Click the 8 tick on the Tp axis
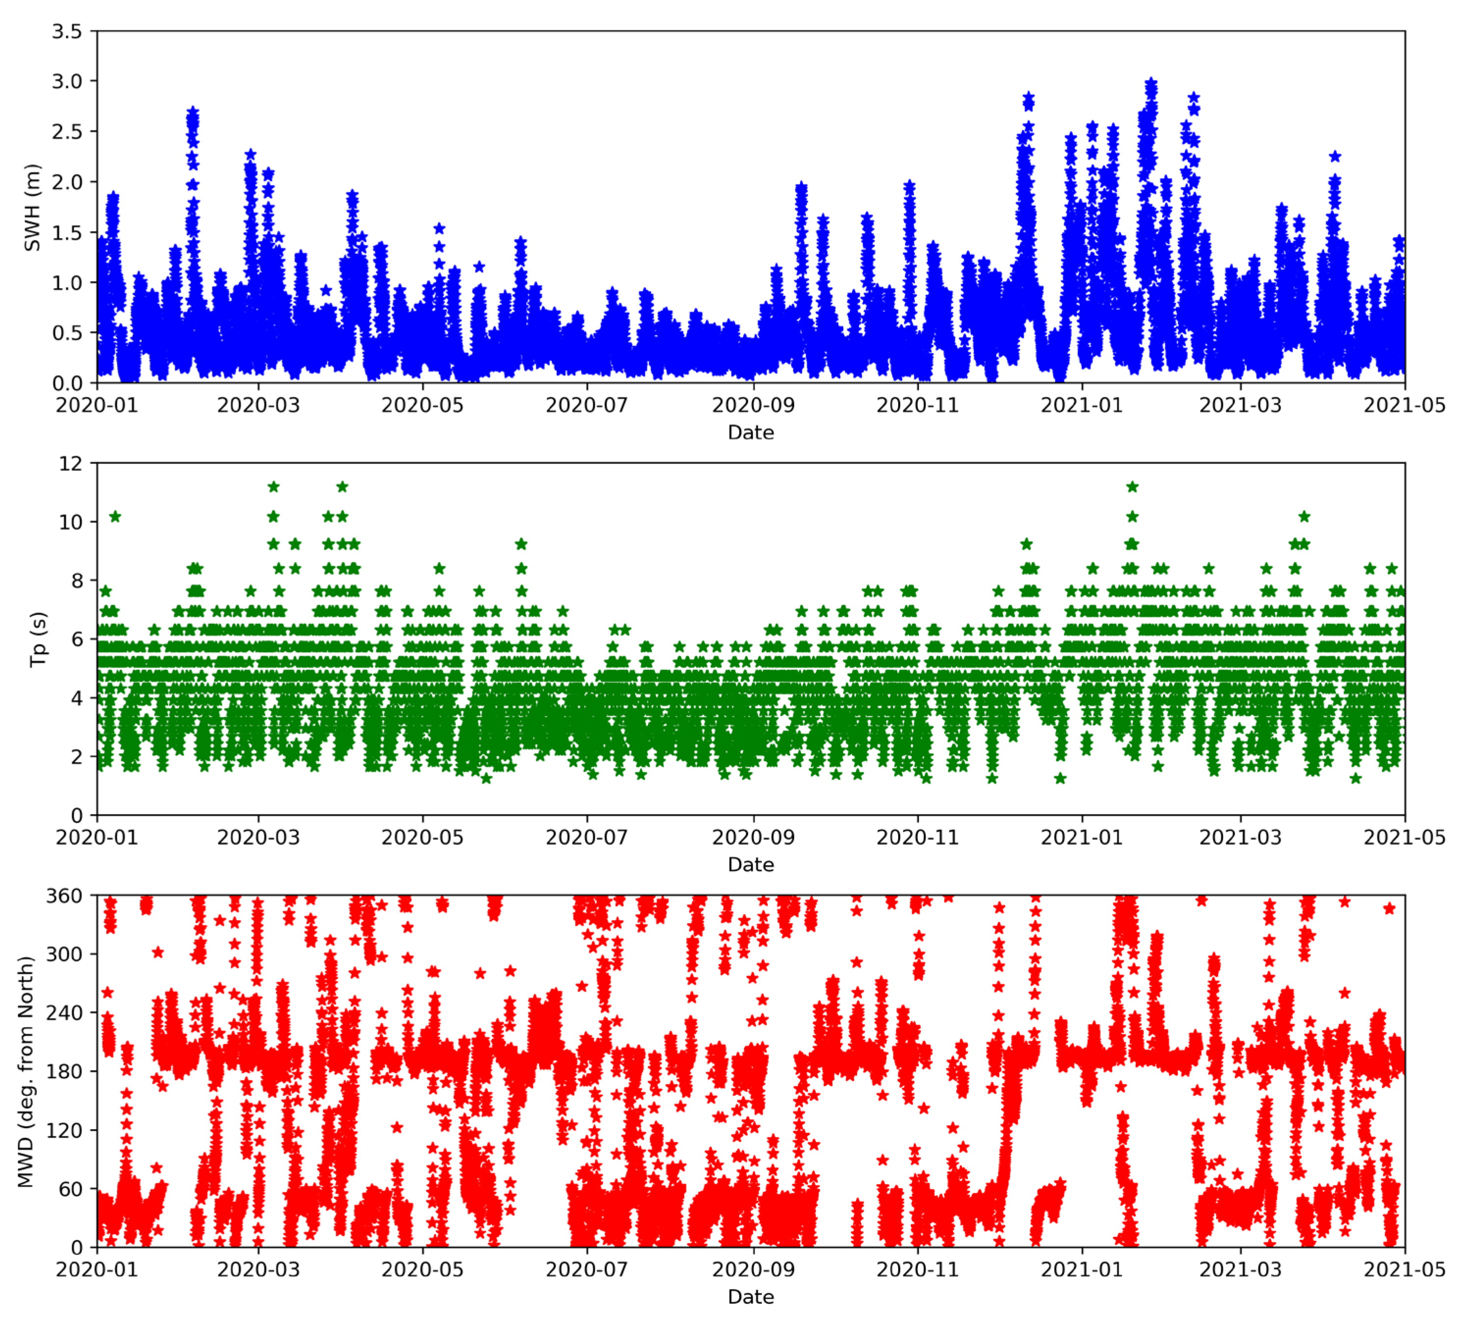This screenshot has height=1320, width=1470. tap(76, 581)
